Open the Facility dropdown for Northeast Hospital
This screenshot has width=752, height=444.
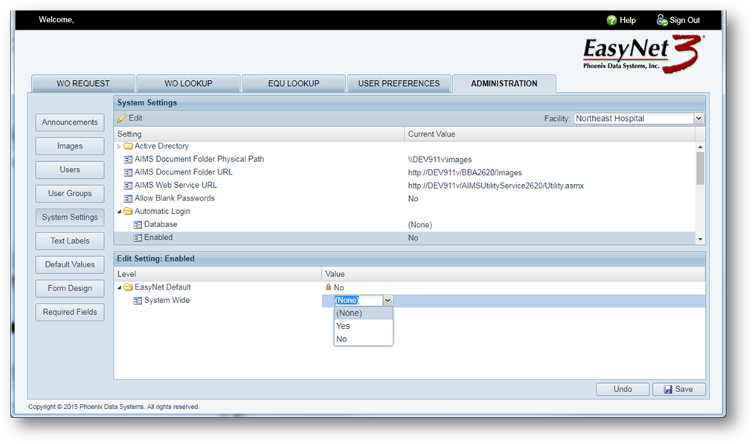pos(698,119)
